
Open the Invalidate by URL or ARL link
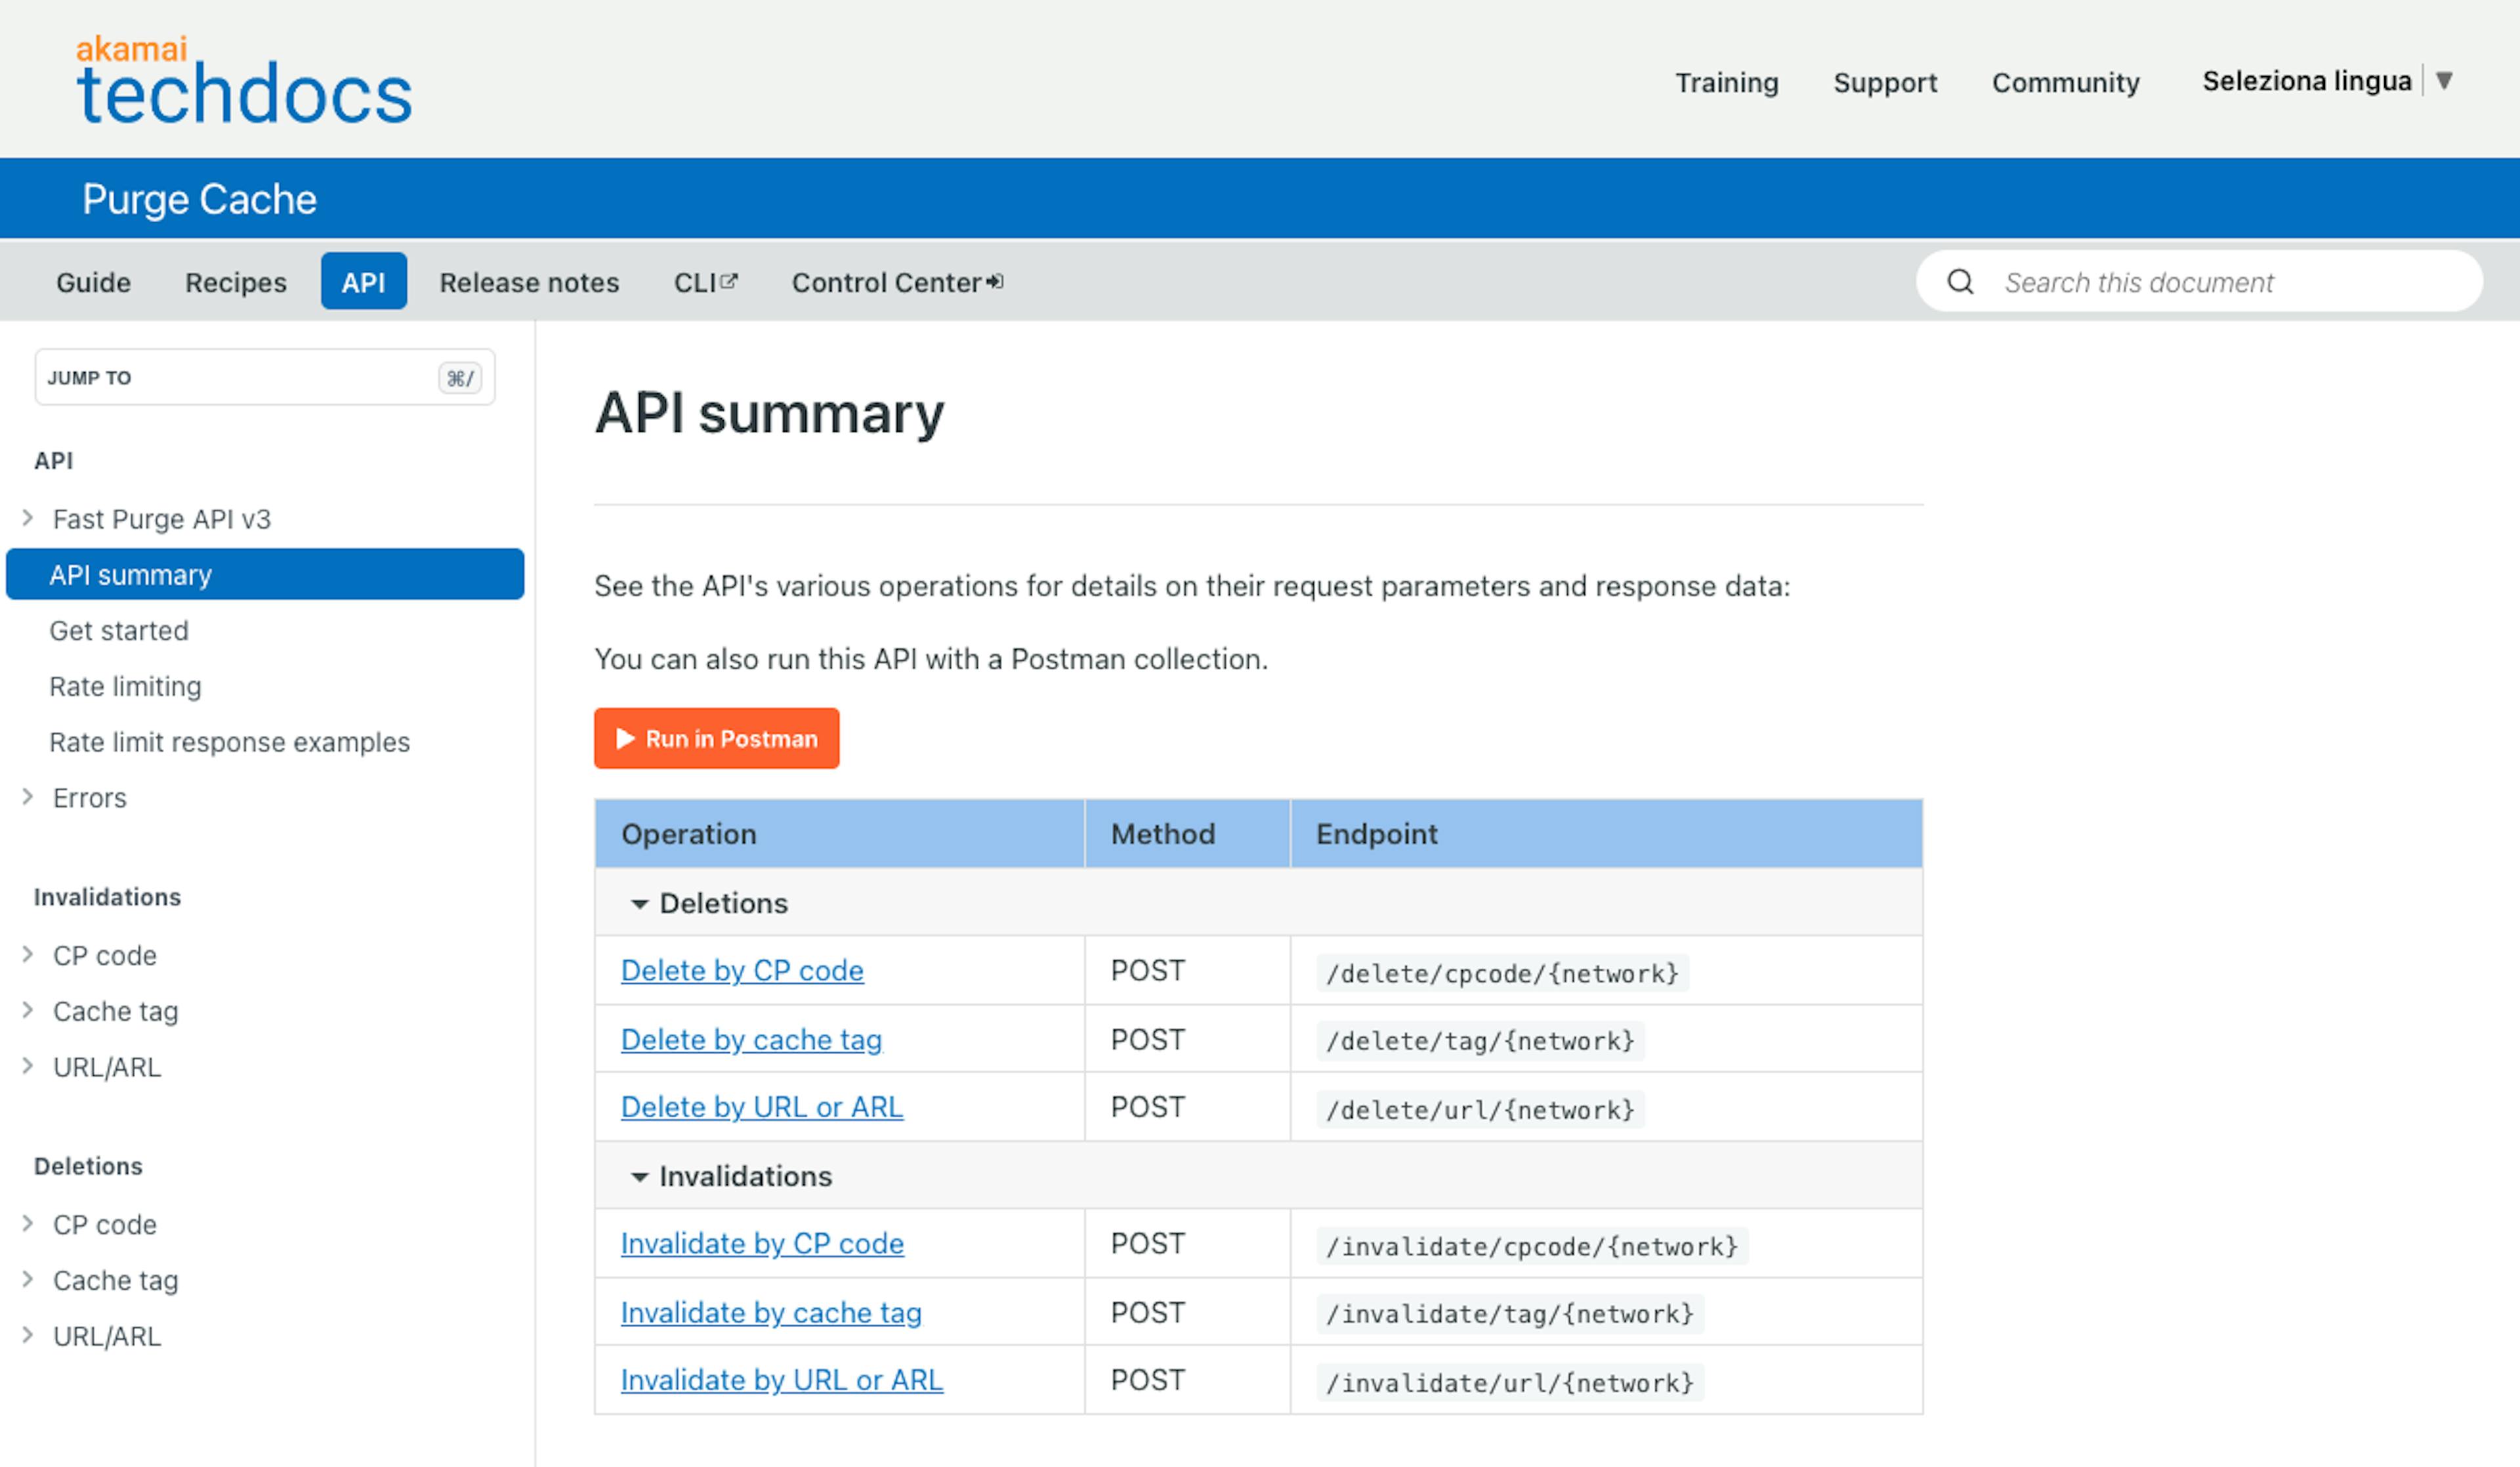782,1380
